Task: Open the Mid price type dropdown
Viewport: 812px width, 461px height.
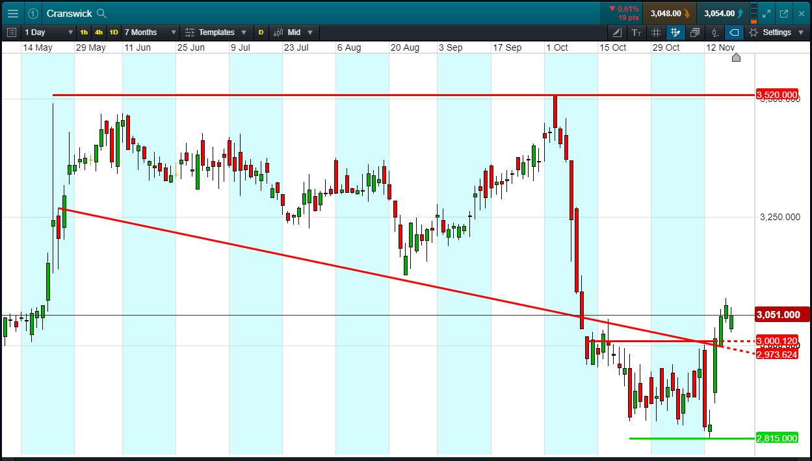Action: pyautogui.click(x=293, y=32)
